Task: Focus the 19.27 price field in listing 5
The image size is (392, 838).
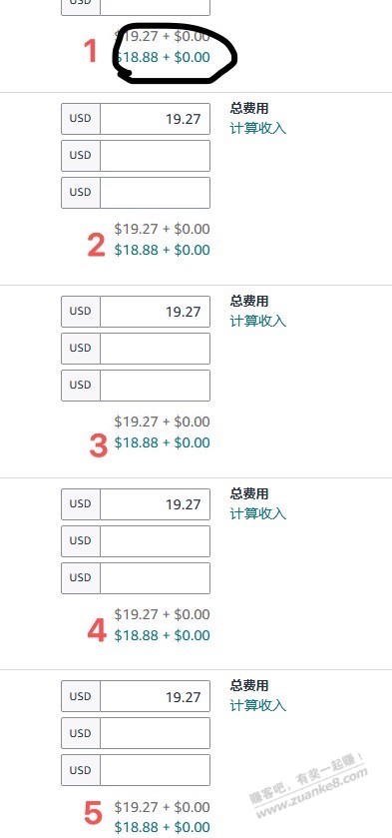Action: tap(155, 697)
